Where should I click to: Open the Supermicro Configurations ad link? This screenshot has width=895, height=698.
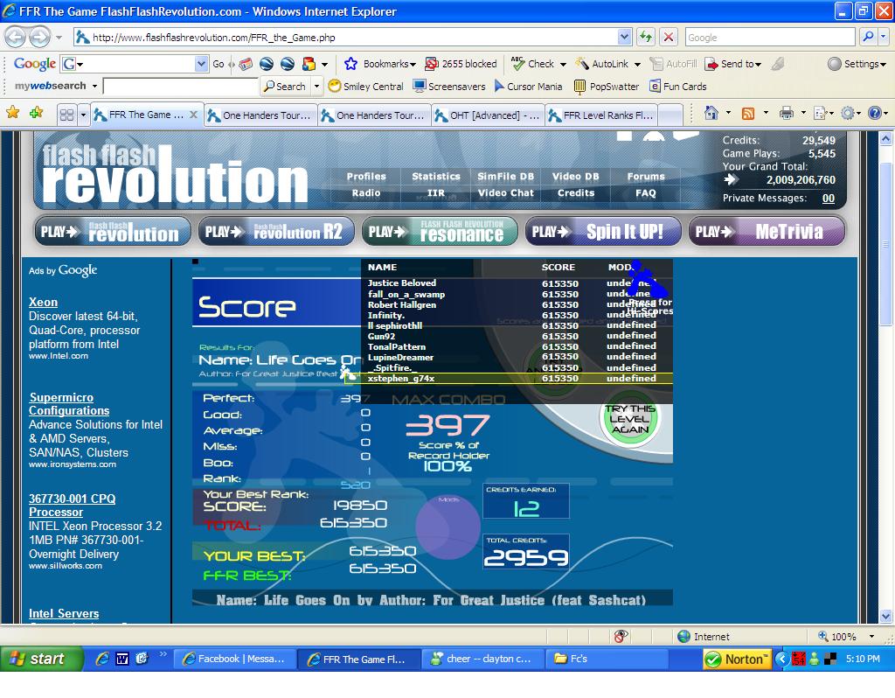click(x=69, y=404)
